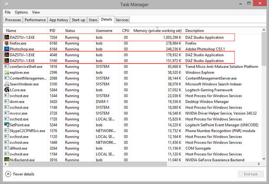Screen dimensions: 269x184
Task: Click the svchost.exe icon for PID 1120
Action: pyautogui.click(x=7, y=137)
